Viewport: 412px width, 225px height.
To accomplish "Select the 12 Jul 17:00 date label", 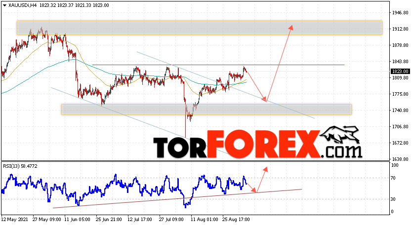I will click(x=140, y=219).
